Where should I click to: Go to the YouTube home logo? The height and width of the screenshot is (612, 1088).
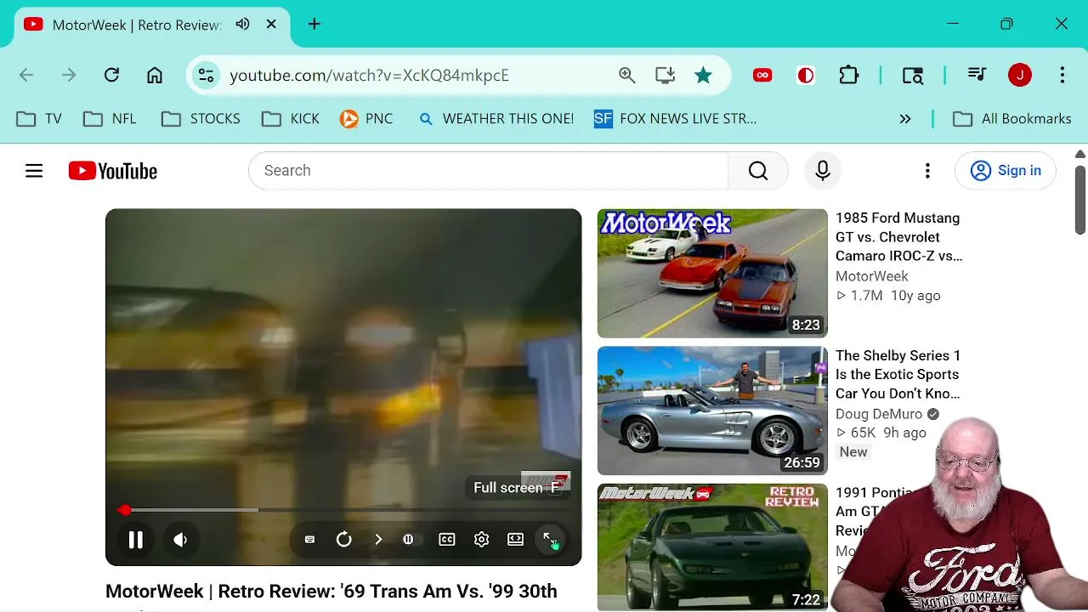[113, 171]
